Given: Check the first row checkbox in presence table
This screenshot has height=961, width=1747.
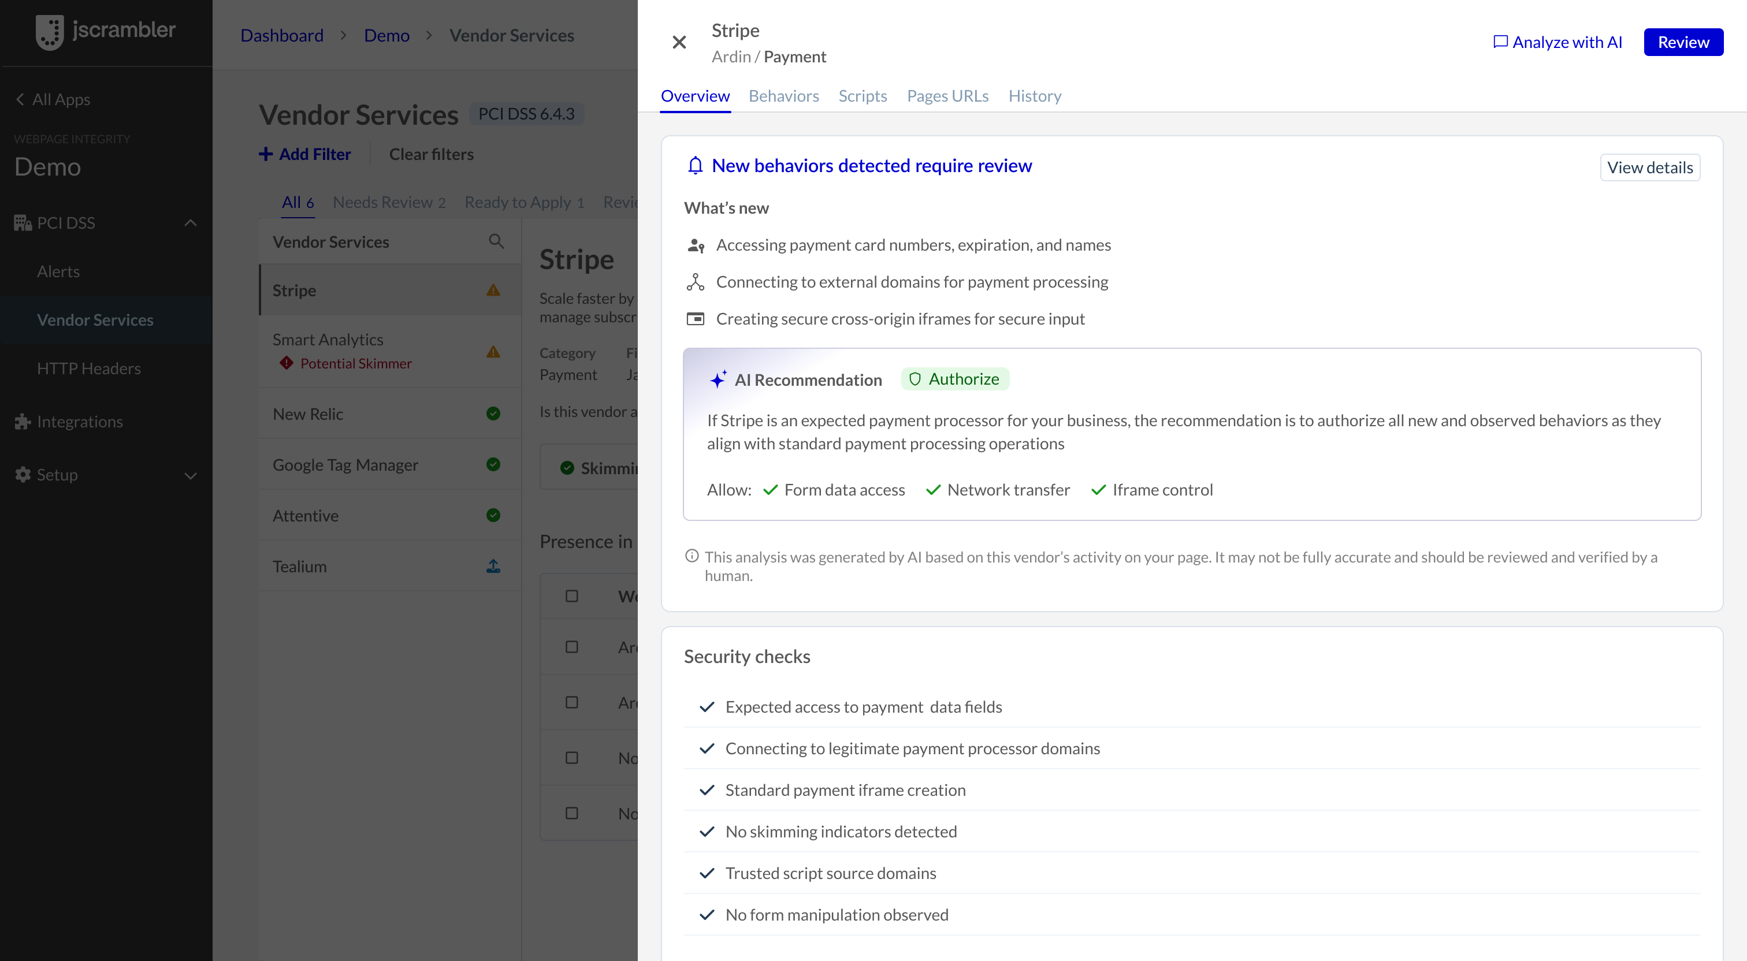Looking at the screenshot, I should pos(571,647).
